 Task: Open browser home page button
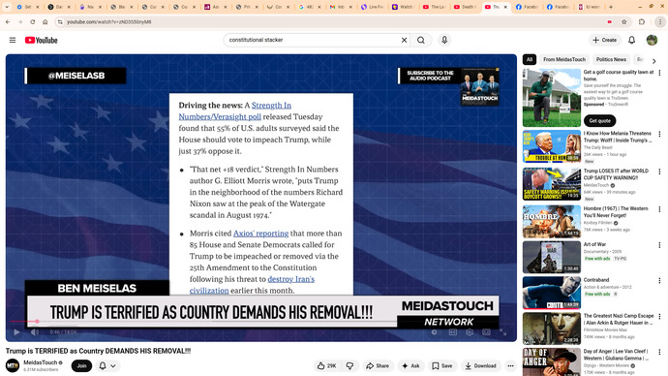(46, 21)
